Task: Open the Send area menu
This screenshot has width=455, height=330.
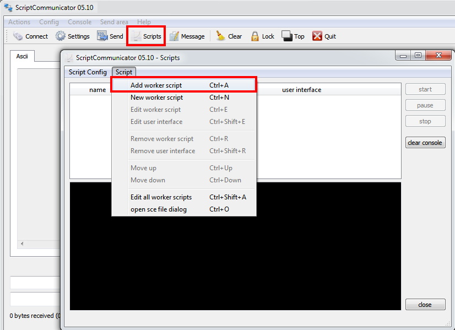Action: pos(114,22)
